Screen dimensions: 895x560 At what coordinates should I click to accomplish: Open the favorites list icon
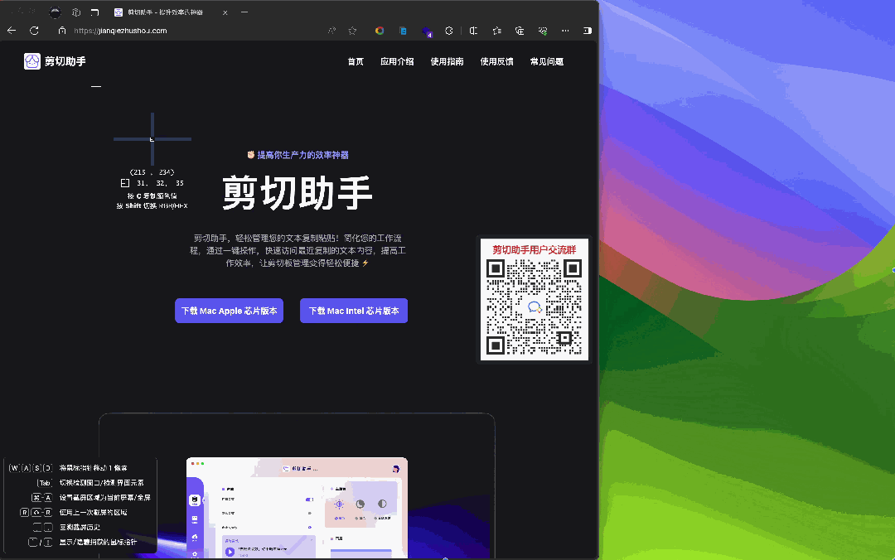pyautogui.click(x=496, y=31)
